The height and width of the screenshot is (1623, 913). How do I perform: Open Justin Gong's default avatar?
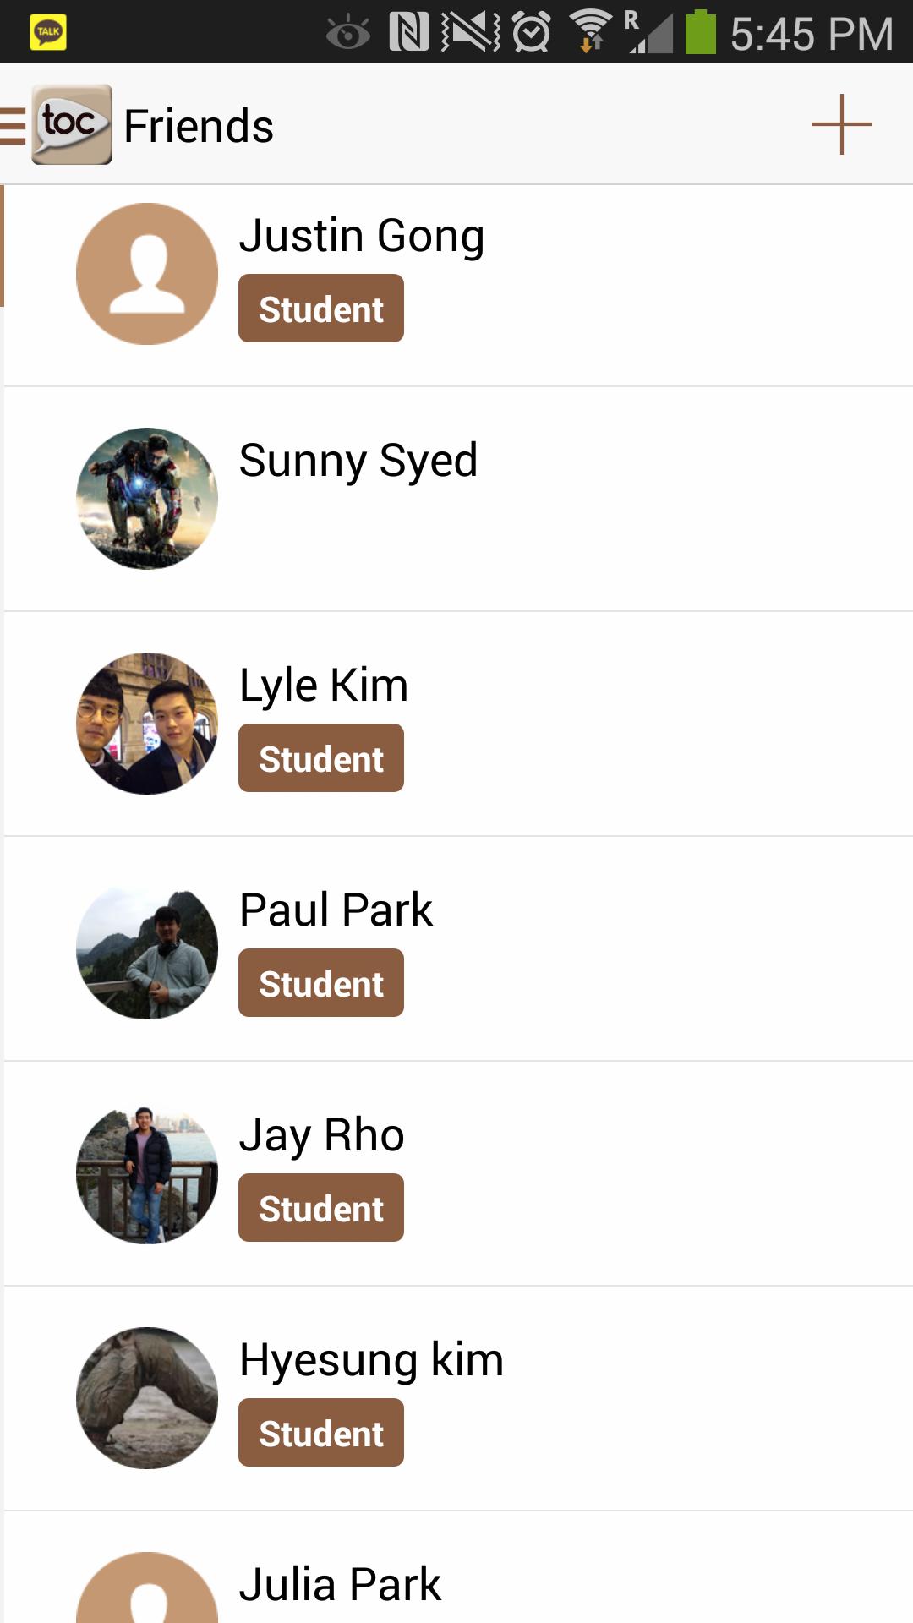click(x=147, y=274)
